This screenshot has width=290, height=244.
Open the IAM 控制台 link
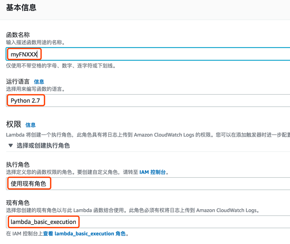(x=152, y=172)
